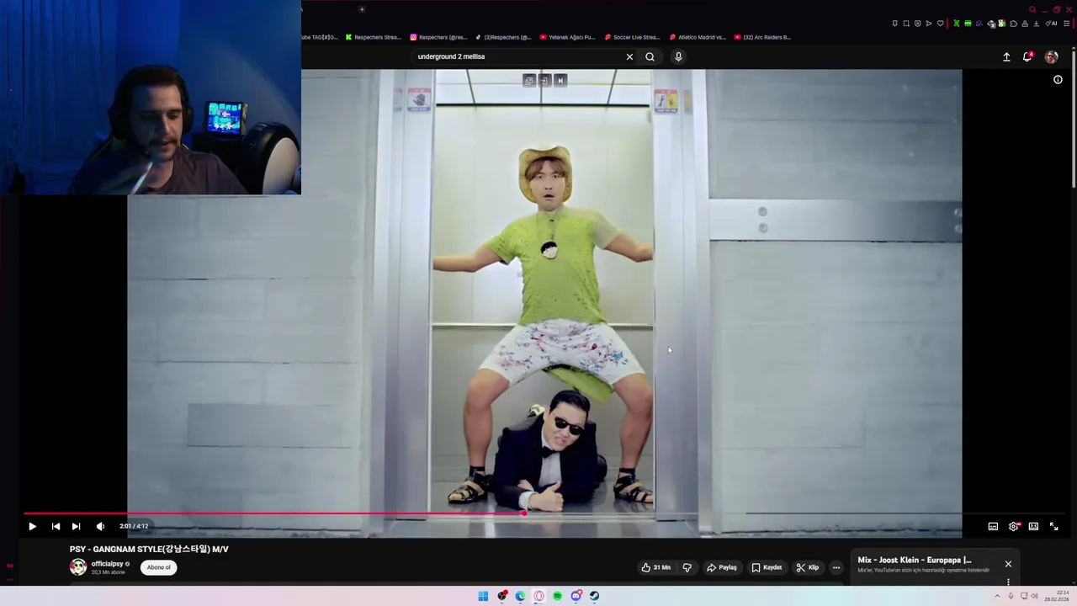Show video info card icon

tap(1058, 80)
